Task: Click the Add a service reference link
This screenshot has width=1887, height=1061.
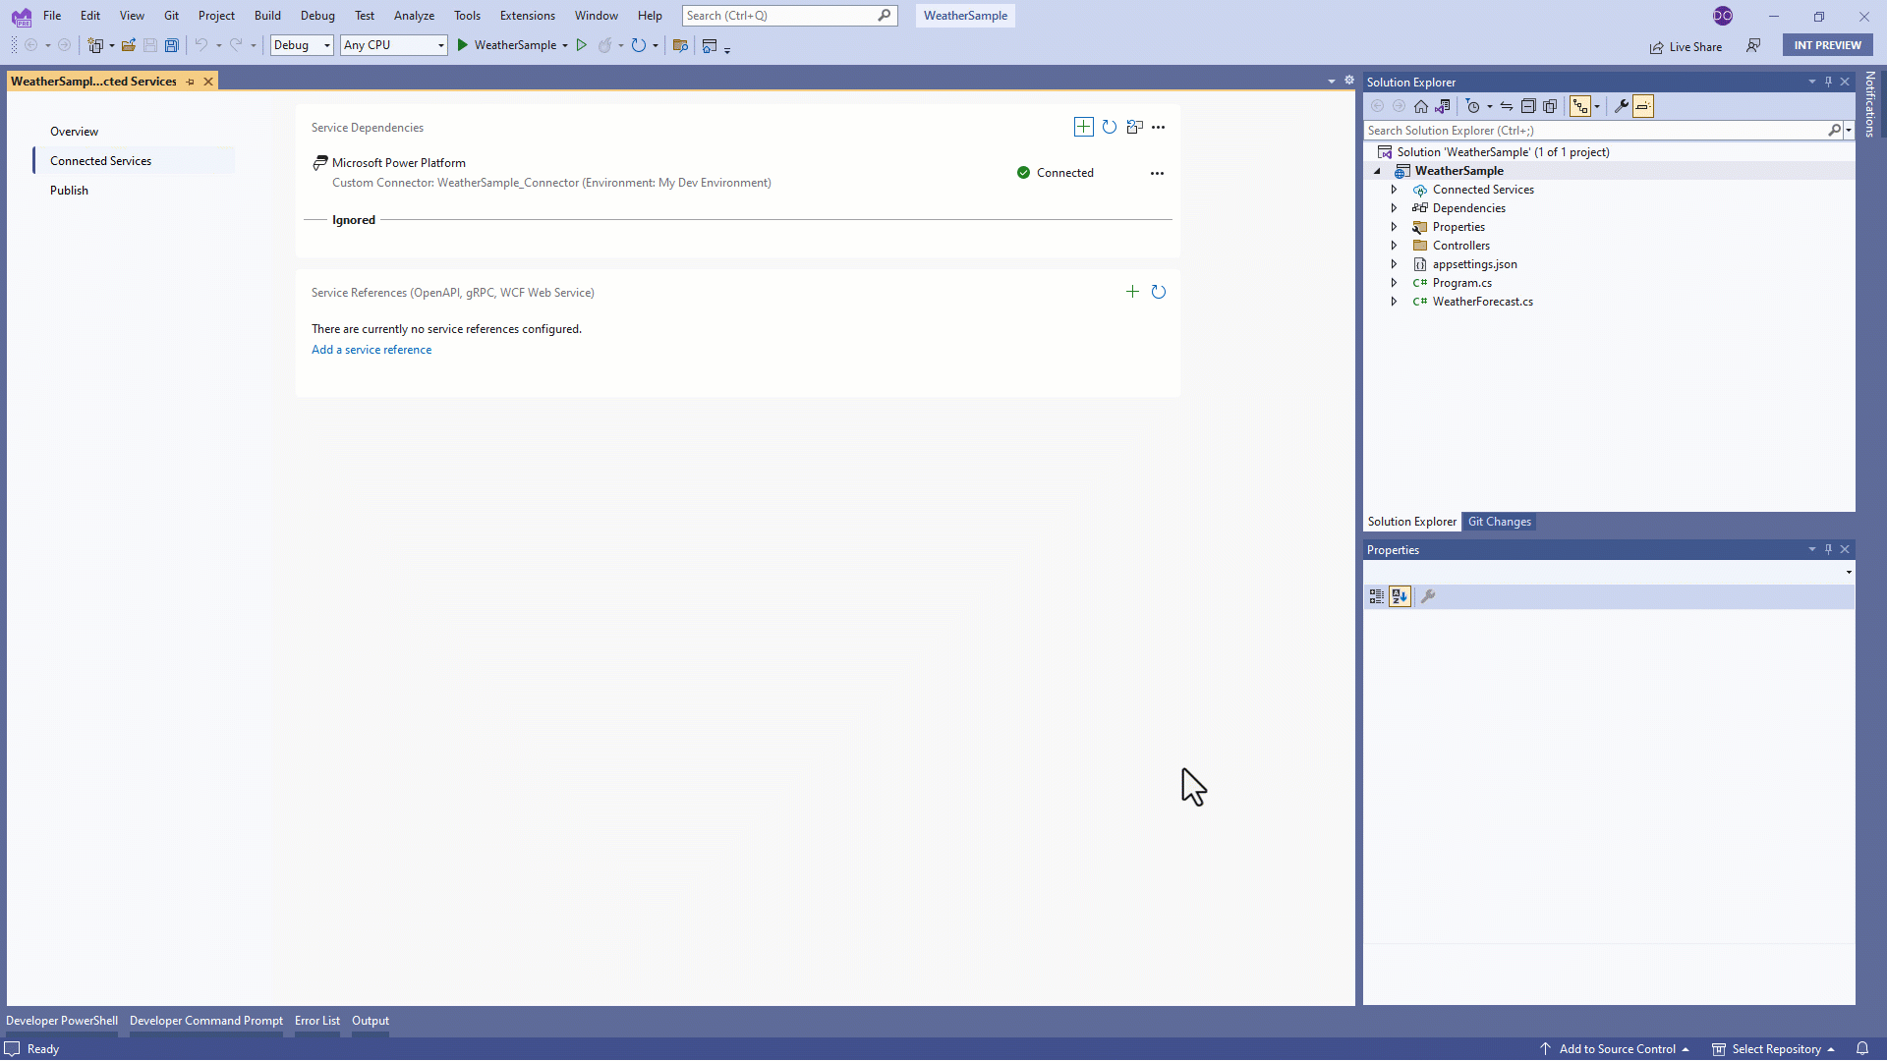Action: pyautogui.click(x=371, y=350)
